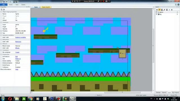This screenshot has height=101, width=180.
Task: Click the Save icon in the quick access toolbar
Action: (4, 2)
